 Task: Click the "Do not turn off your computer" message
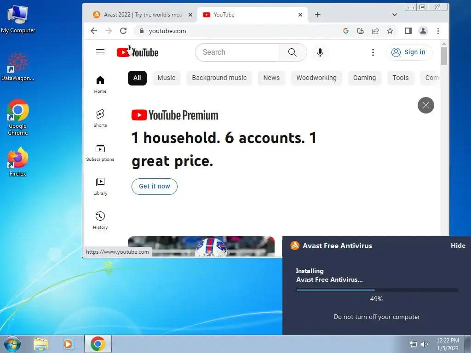pyautogui.click(x=377, y=317)
